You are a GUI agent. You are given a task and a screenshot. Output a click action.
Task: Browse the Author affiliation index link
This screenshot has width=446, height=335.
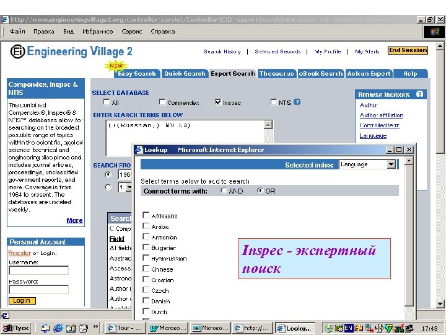(x=382, y=115)
